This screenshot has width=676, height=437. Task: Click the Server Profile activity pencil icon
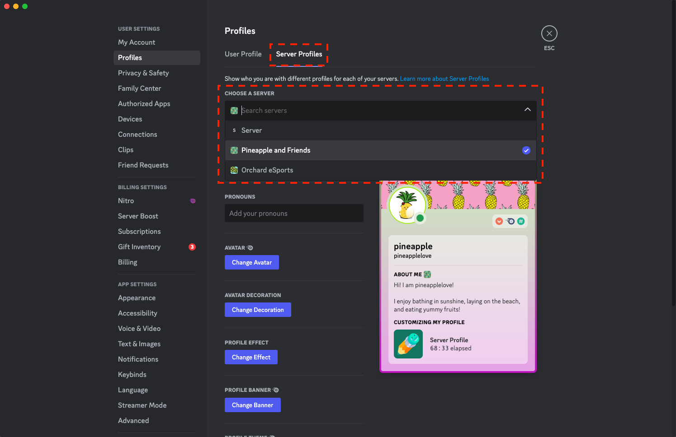click(x=408, y=344)
